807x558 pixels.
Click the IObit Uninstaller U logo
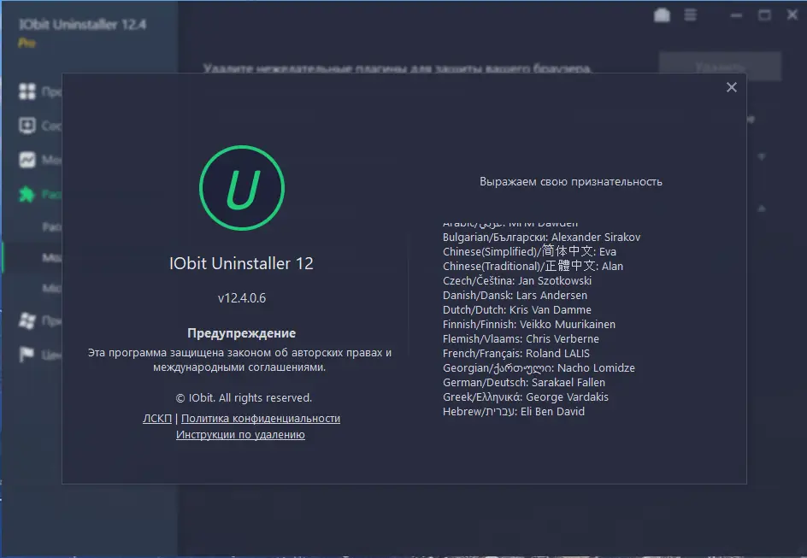tap(242, 188)
